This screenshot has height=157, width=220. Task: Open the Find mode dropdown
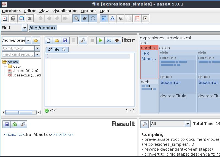pos(25,28)
